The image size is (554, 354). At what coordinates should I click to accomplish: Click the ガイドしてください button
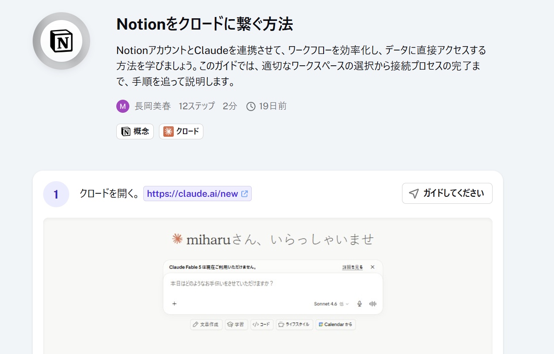[447, 193]
